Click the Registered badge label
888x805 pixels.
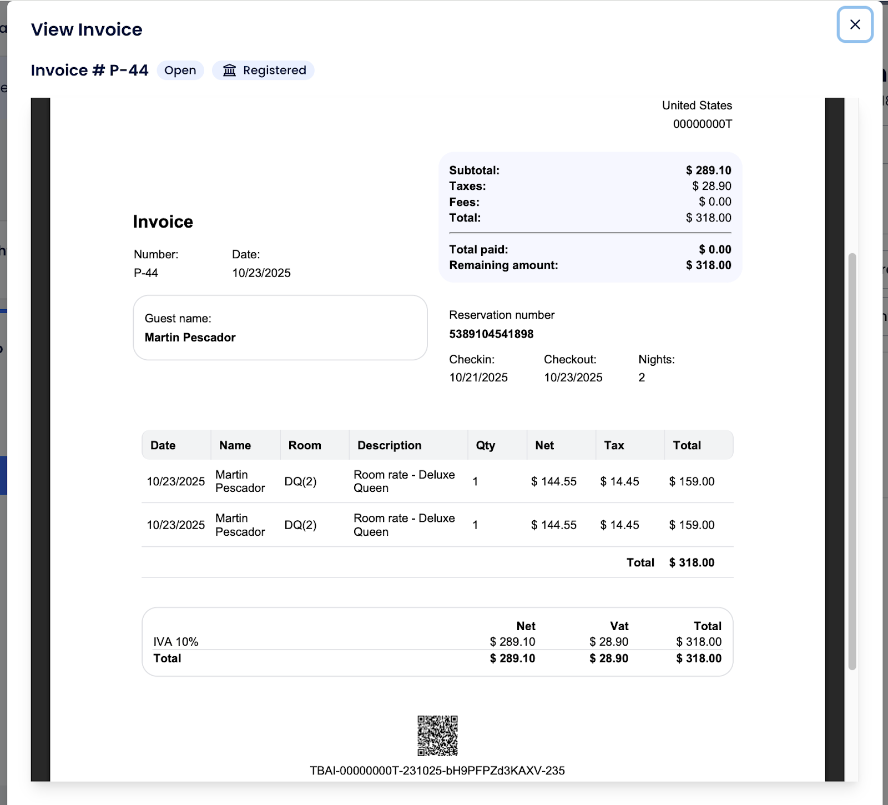click(274, 71)
